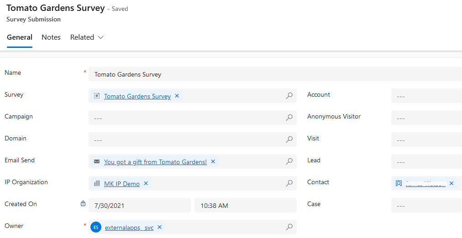Select the 'Created On' field label

[x=21, y=204]
